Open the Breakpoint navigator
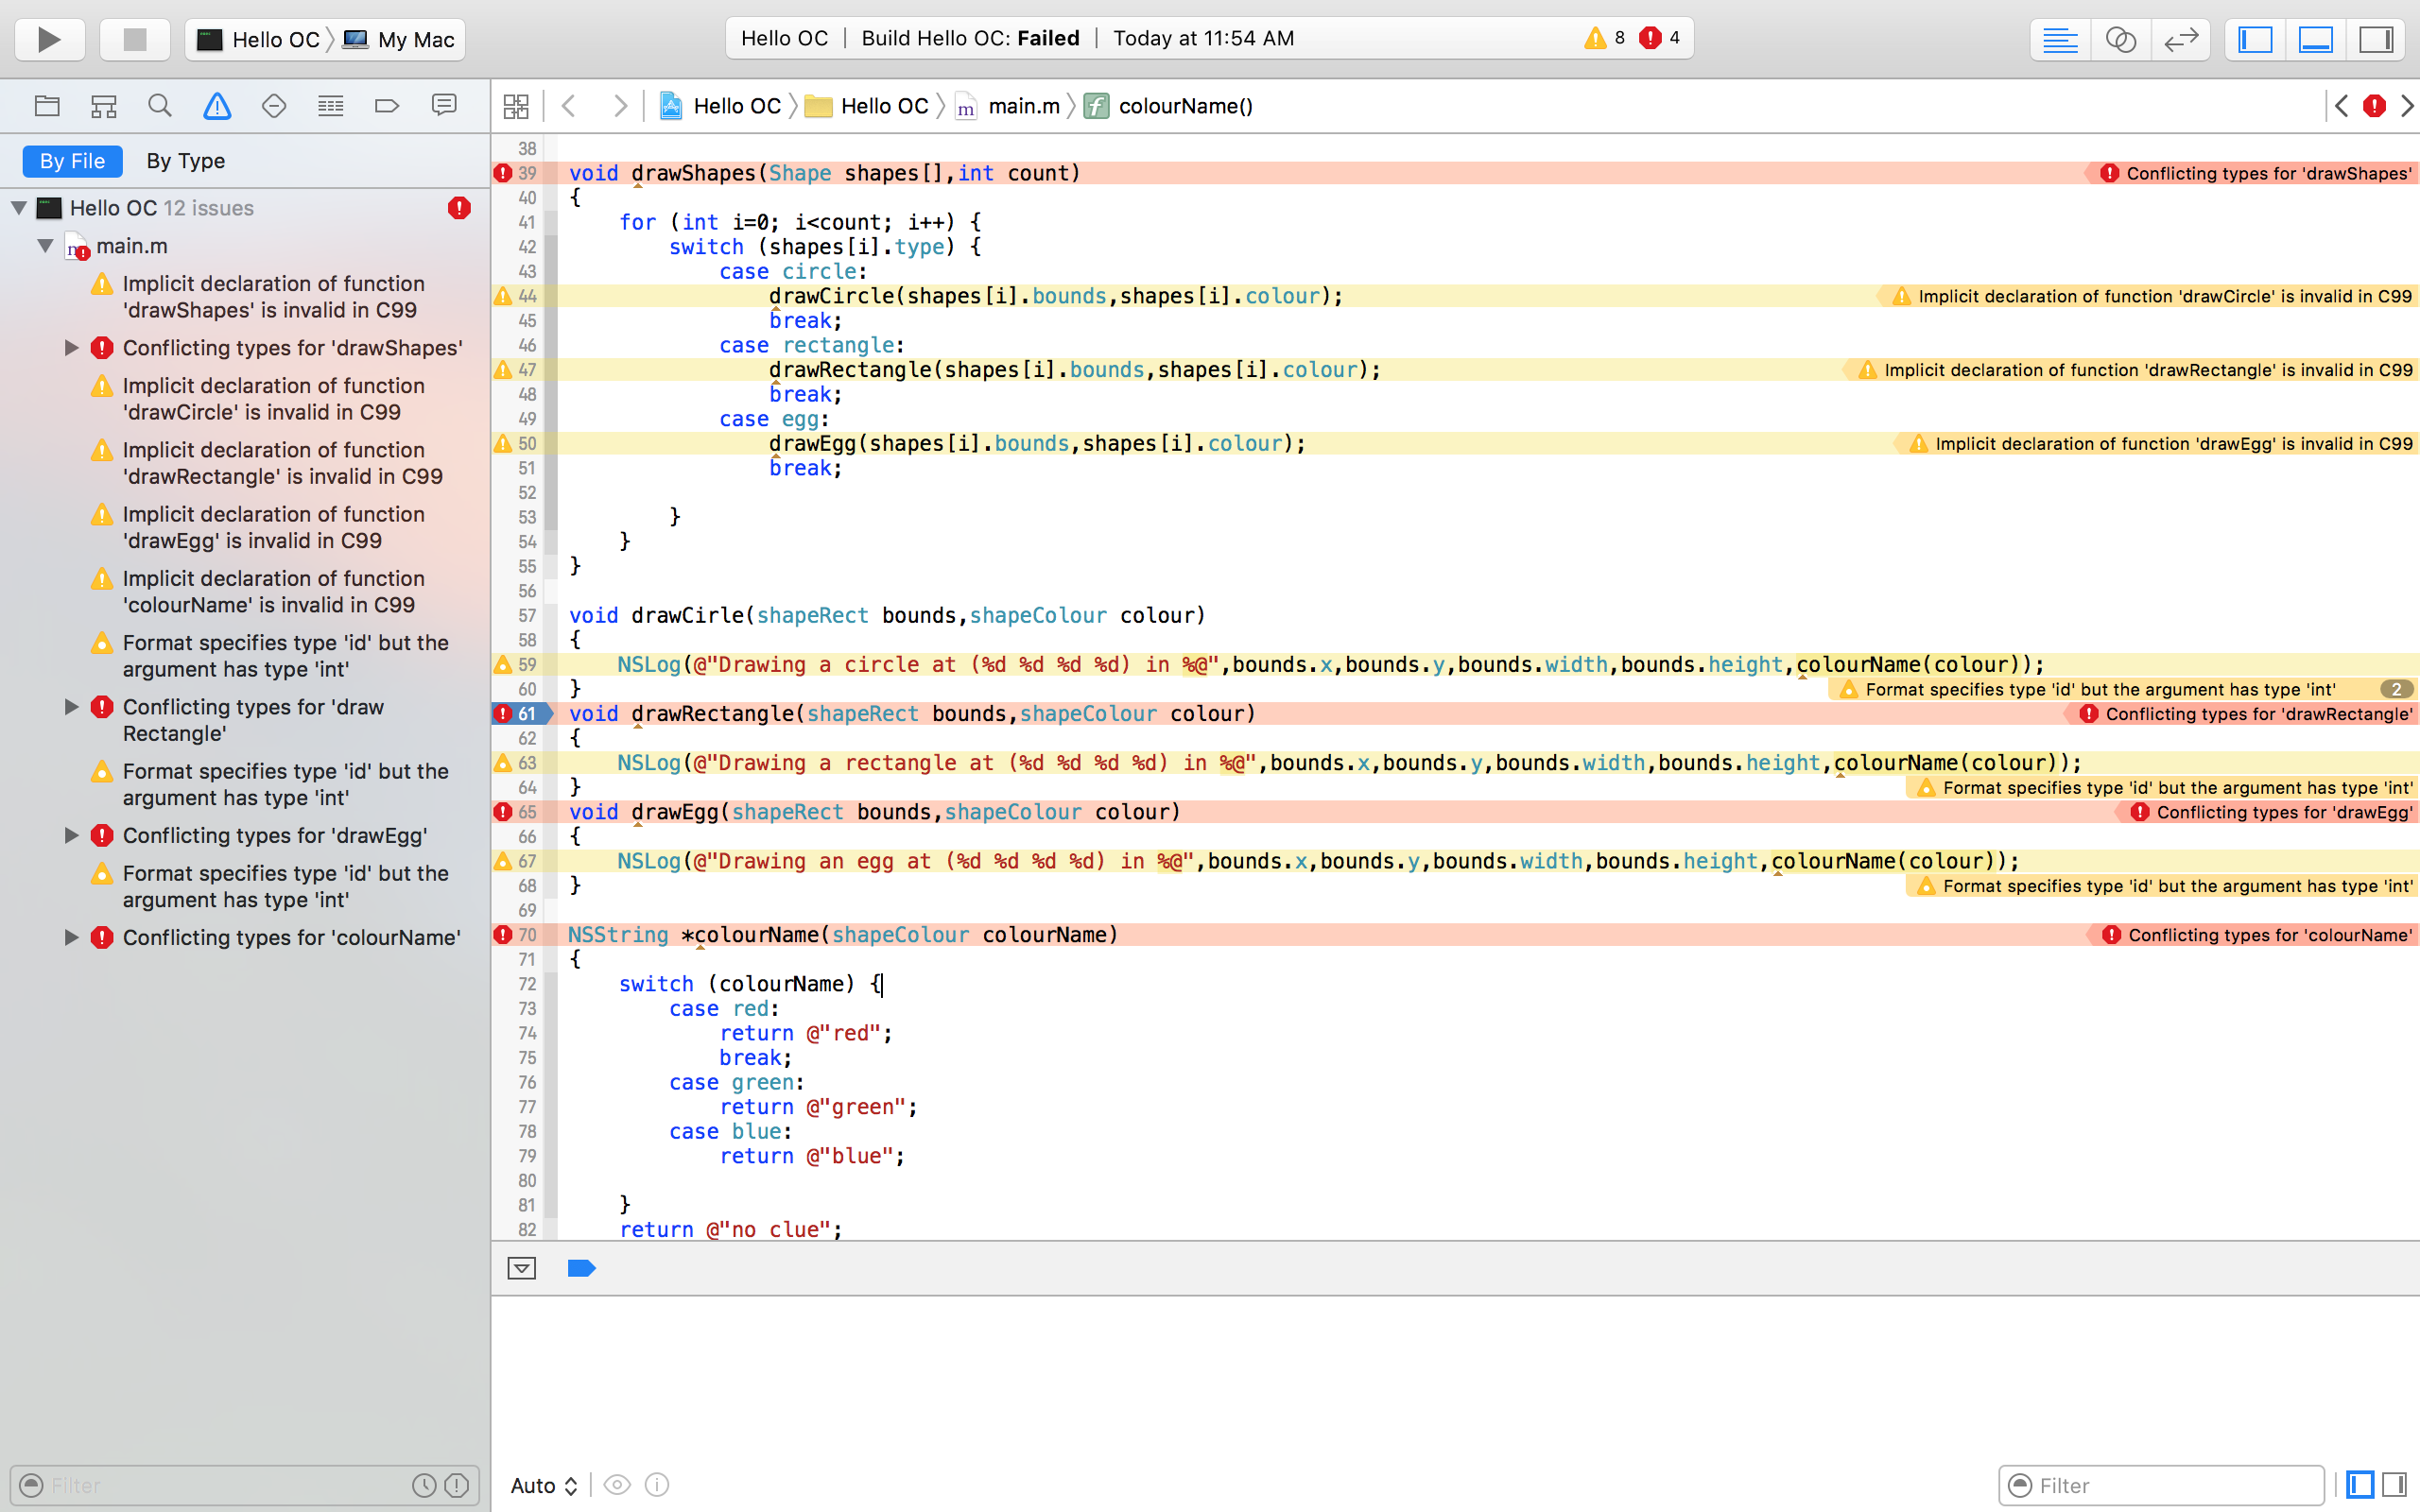Image resolution: width=2420 pixels, height=1512 pixels. pos(387,105)
